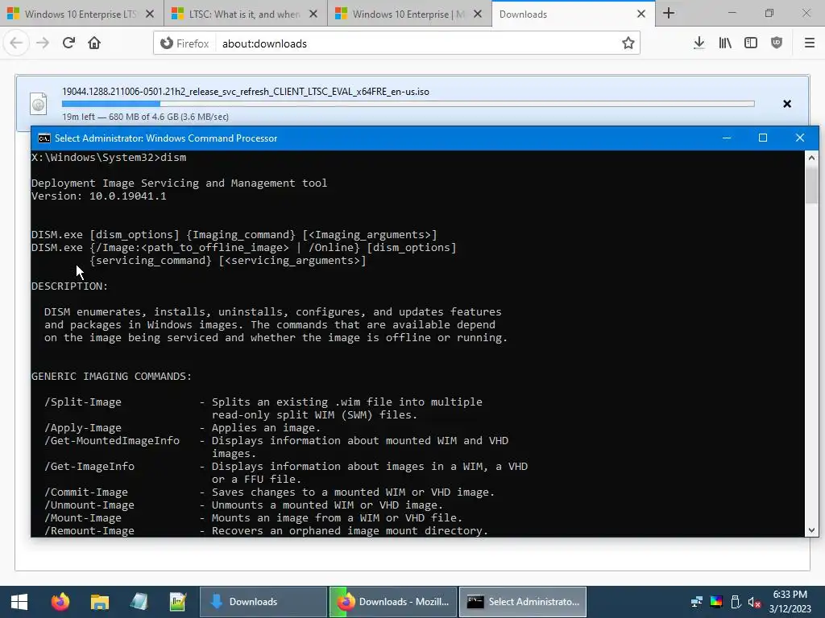Open the Firefox home page
Screen dimensions: 825x618
(94, 43)
